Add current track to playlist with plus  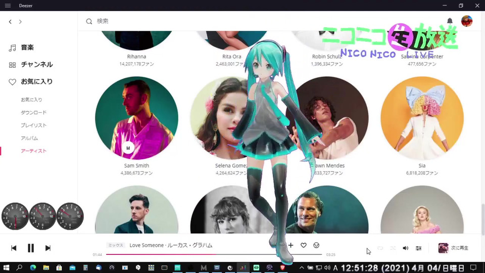click(x=291, y=245)
